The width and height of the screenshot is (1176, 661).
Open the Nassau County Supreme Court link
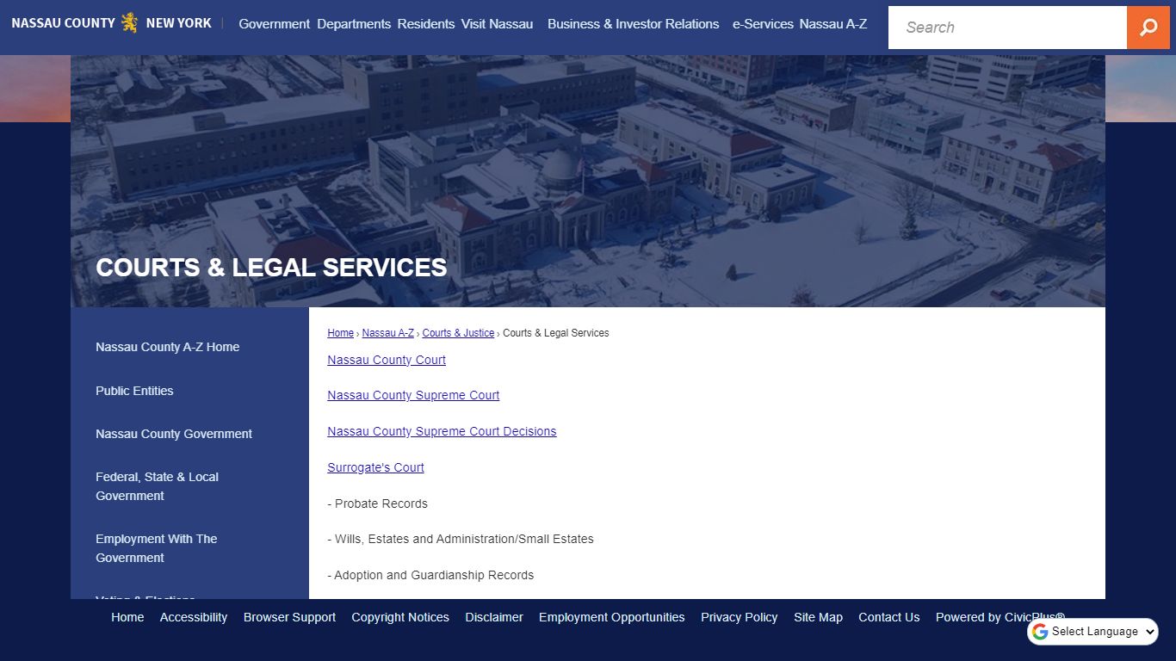pos(413,395)
